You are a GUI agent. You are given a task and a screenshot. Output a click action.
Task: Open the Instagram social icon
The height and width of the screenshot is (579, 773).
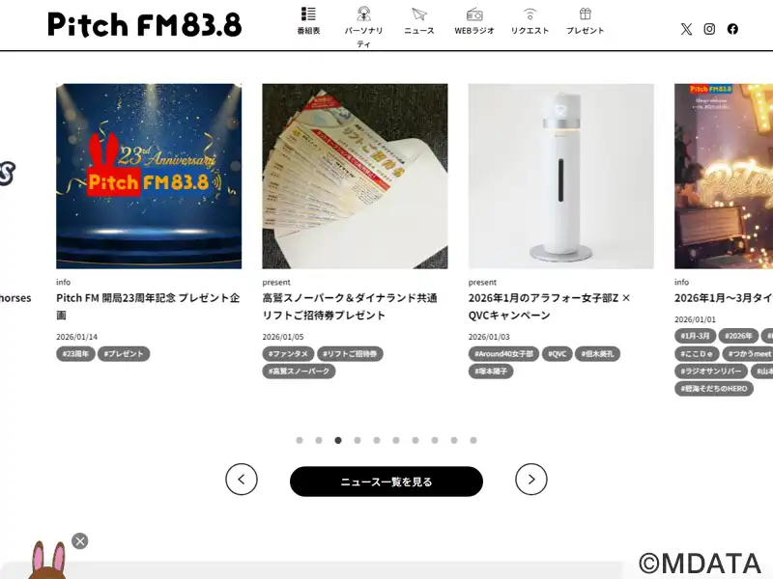(709, 29)
